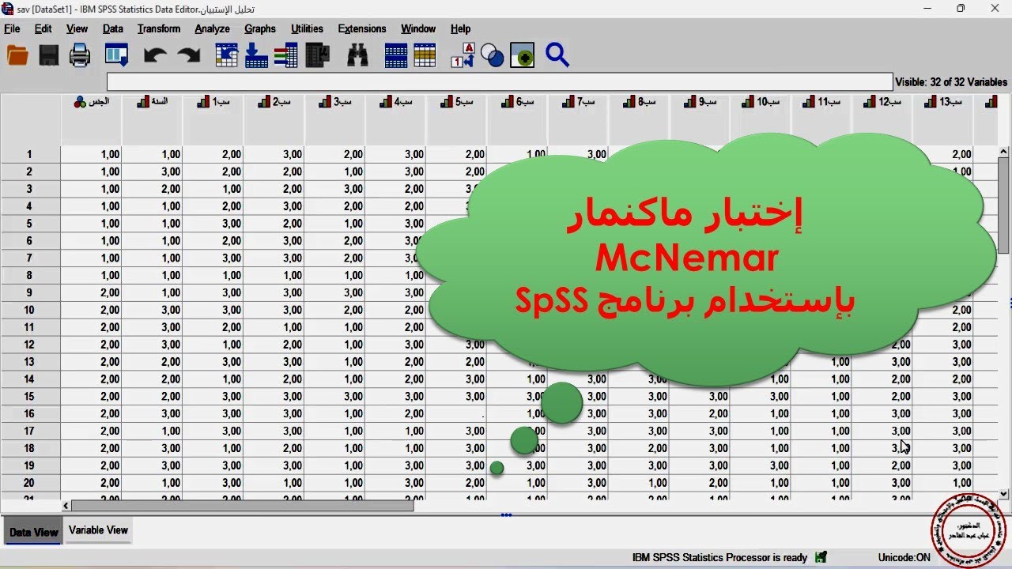Select case row number 20 header
The width and height of the screenshot is (1012, 569).
point(30,483)
